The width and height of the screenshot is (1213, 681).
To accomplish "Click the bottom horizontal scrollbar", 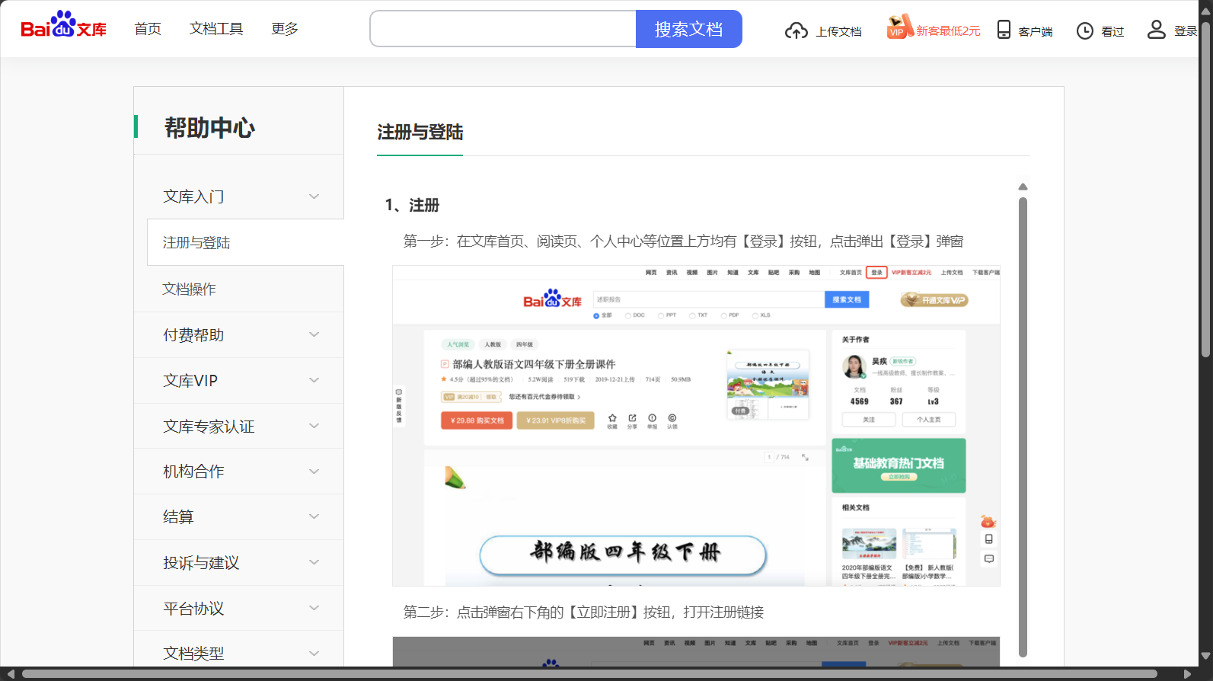I will [x=589, y=674].
